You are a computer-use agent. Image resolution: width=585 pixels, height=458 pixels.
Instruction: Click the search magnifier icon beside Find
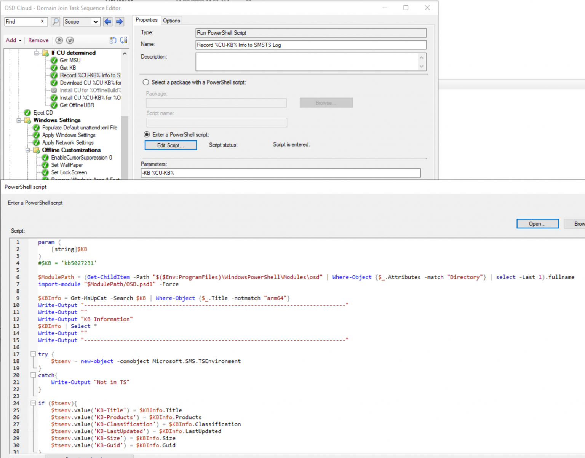pyautogui.click(x=55, y=22)
